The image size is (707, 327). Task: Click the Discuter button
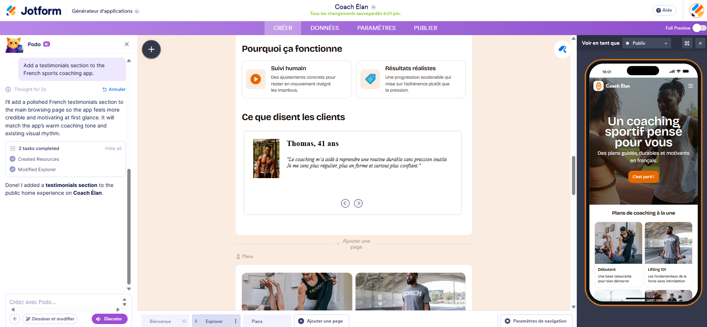click(110, 319)
